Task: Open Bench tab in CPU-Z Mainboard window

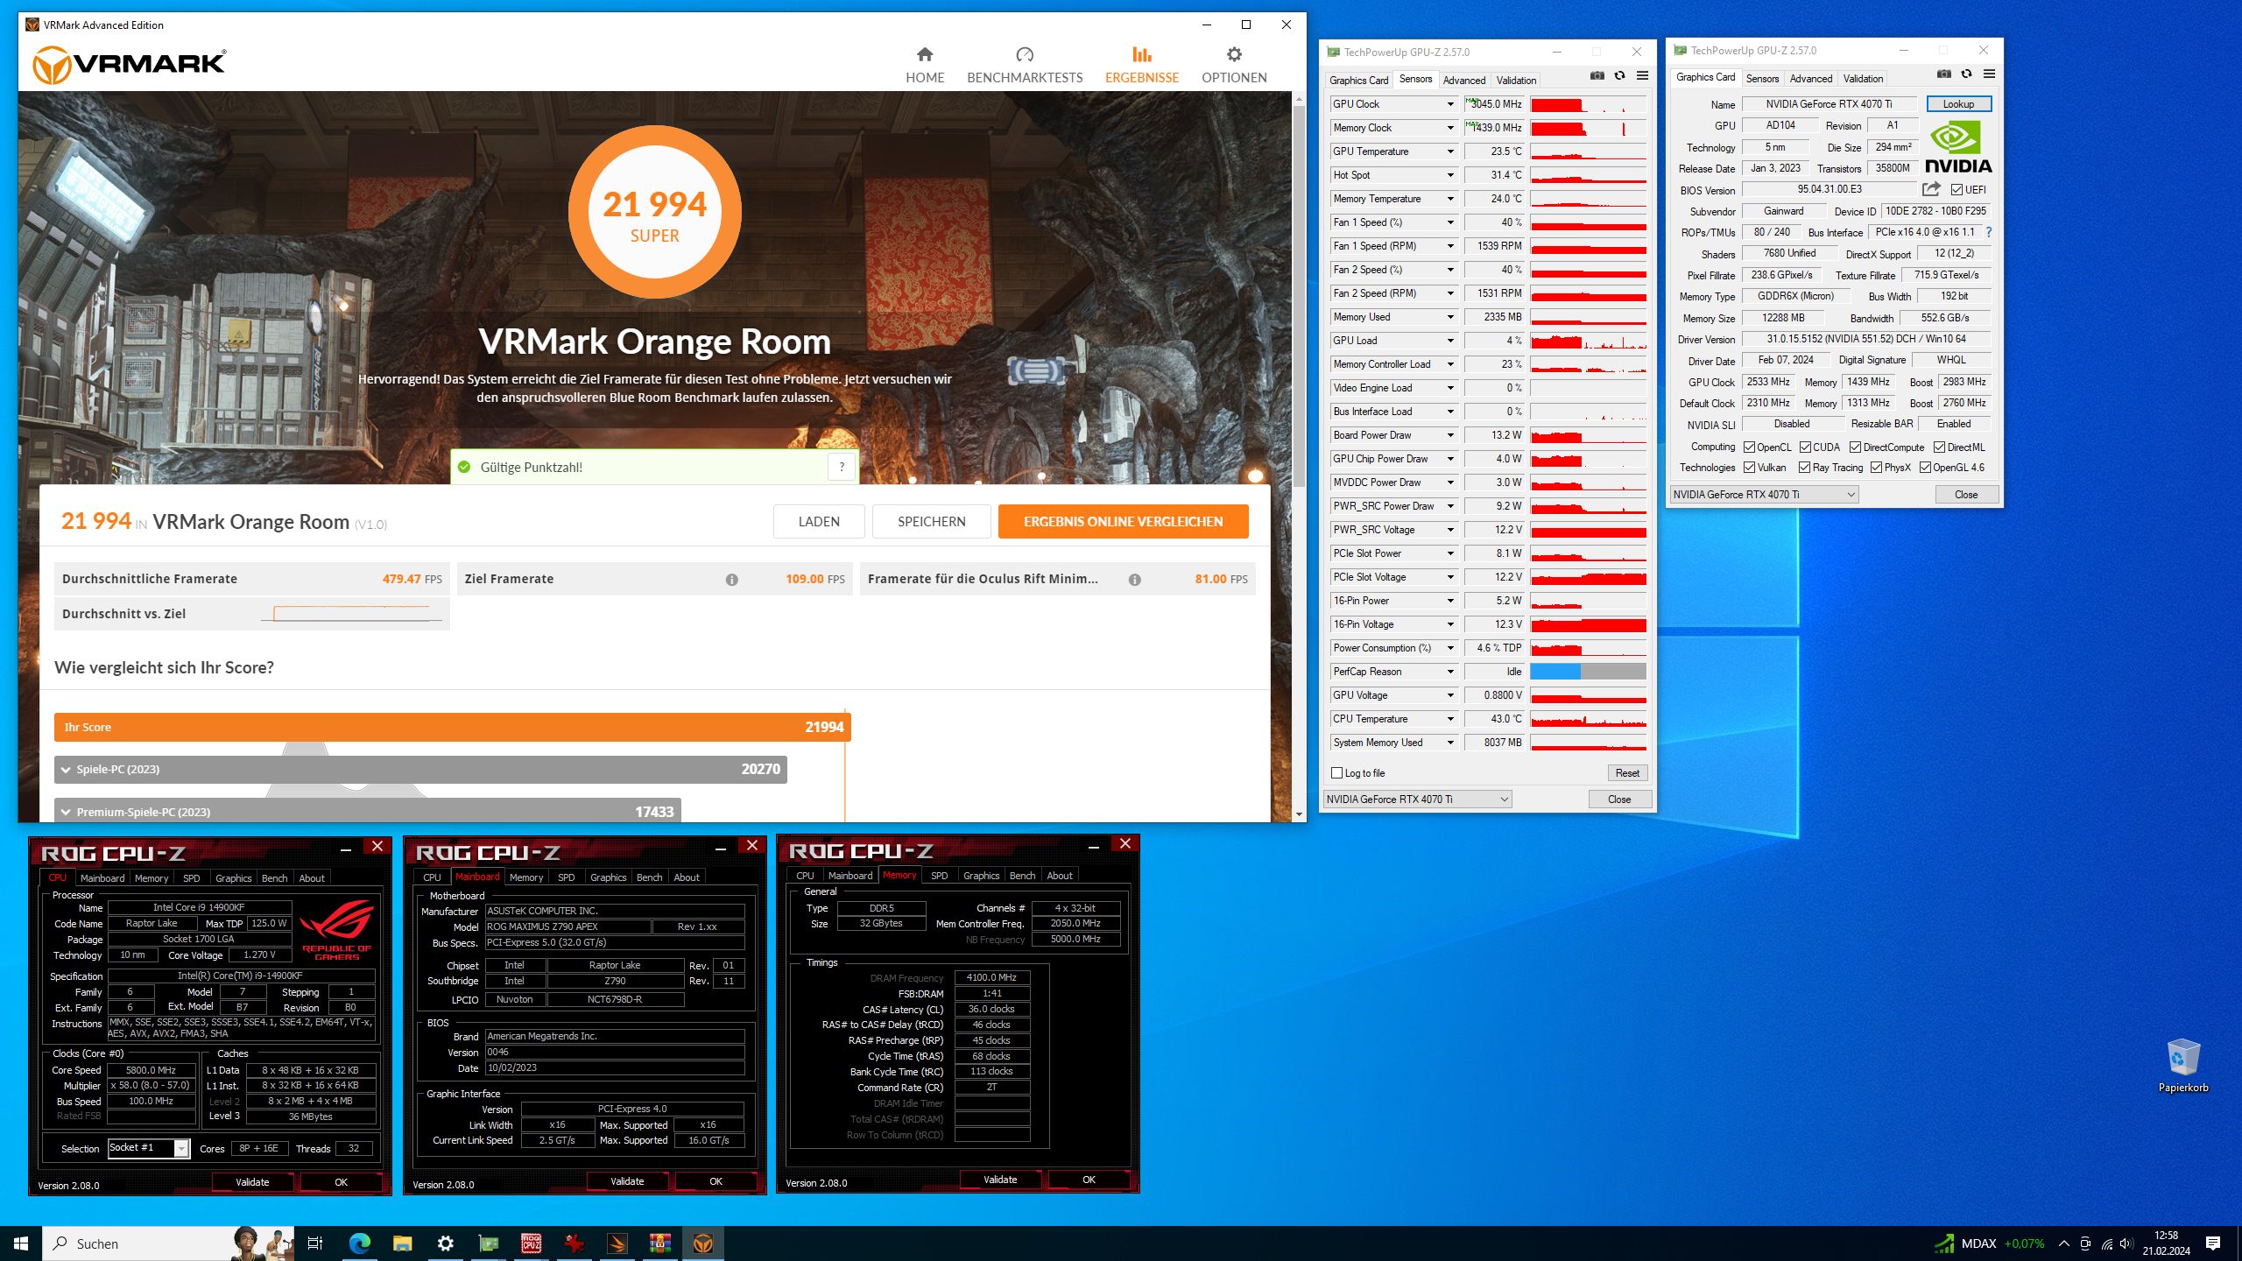Action: 649,877
